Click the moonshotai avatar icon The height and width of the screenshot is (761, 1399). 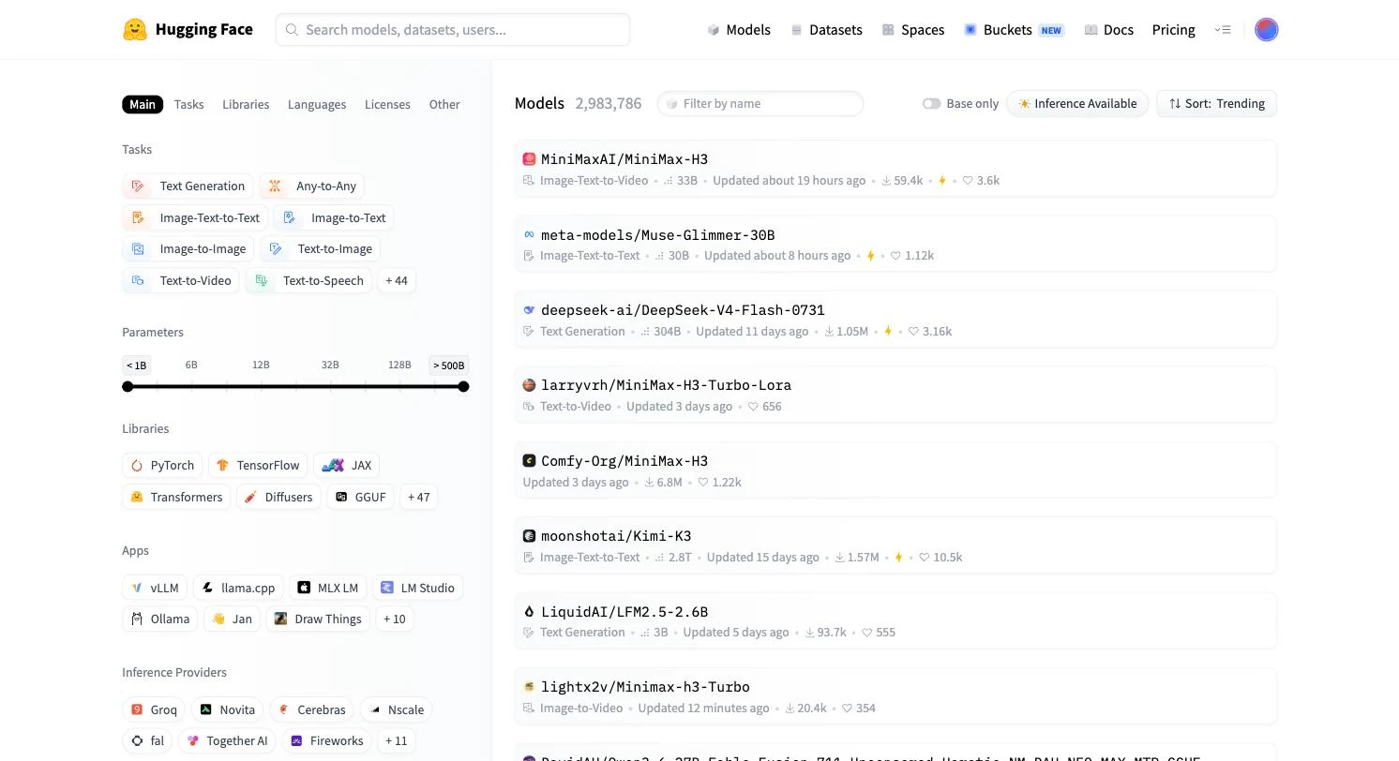(x=529, y=536)
